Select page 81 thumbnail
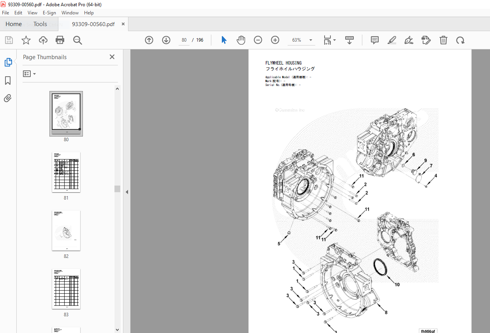 (66, 172)
